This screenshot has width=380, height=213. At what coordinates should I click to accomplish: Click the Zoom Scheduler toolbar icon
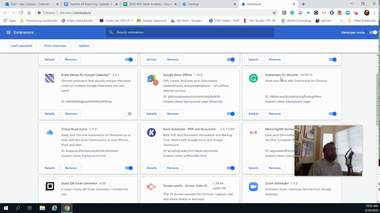348,13
